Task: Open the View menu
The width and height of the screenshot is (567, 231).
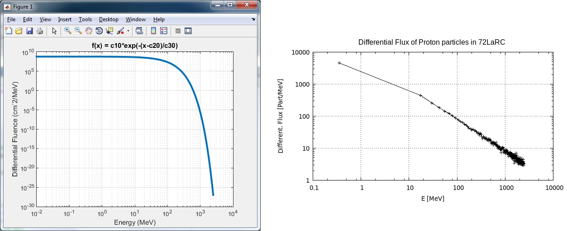Action: [x=45, y=19]
